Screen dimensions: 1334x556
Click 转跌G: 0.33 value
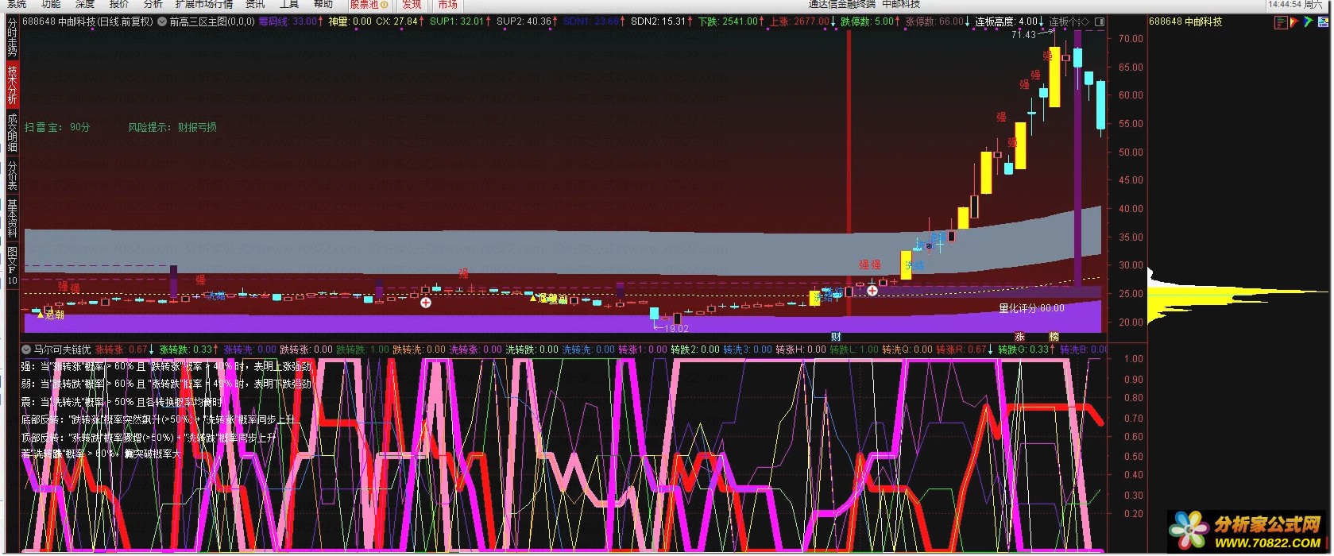[x=1023, y=349]
